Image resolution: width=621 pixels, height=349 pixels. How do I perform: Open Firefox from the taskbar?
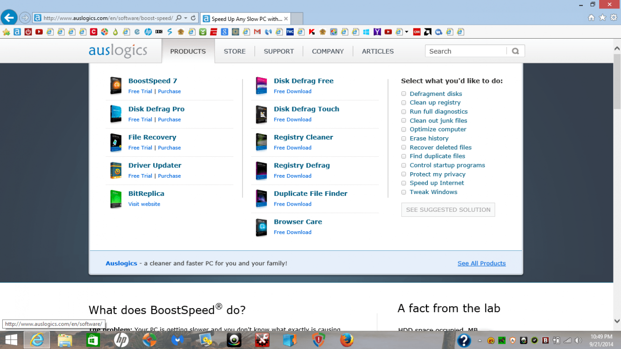346,340
